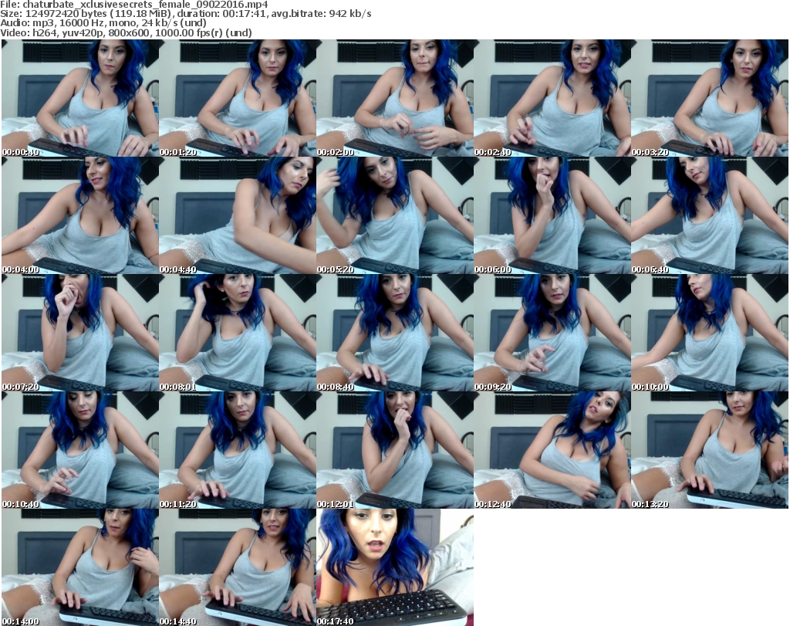Click the Video h264 info line

(126, 32)
